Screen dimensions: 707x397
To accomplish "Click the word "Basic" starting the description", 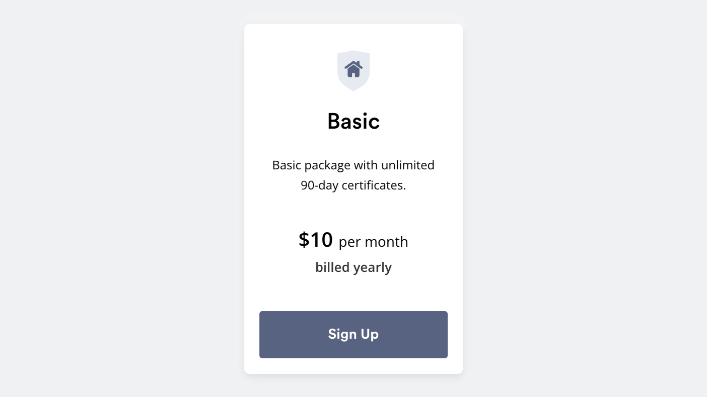I will click(x=287, y=165).
